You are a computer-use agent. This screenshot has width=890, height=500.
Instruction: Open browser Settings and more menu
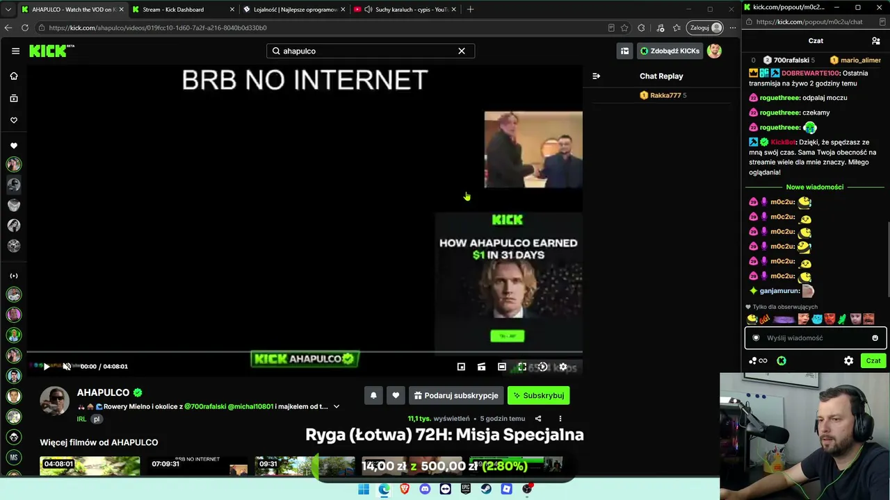(x=734, y=28)
